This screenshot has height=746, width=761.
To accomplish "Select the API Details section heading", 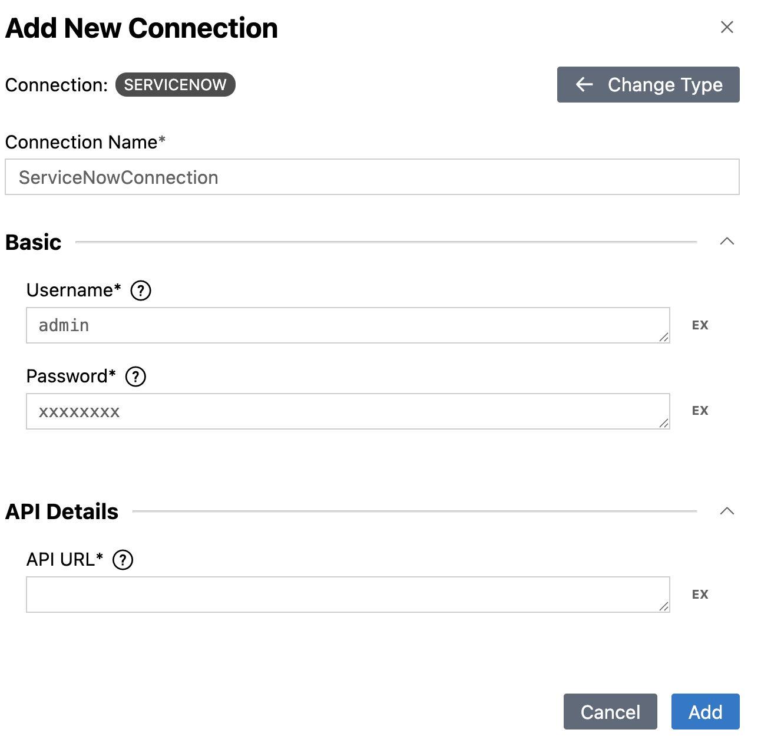I will click(61, 511).
